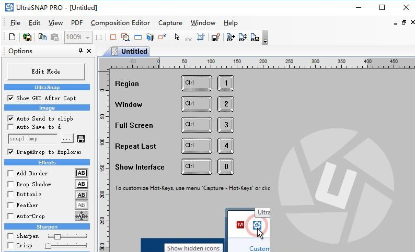
Task: Restore the inner document window
Action: (404, 22)
